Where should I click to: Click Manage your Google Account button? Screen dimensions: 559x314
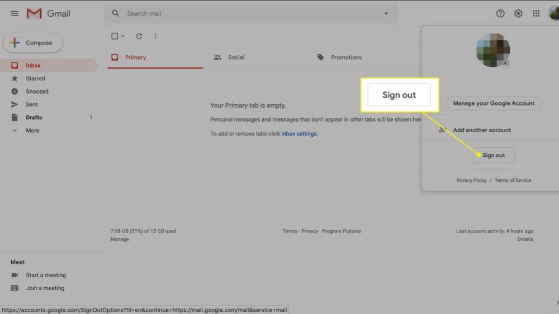(494, 103)
